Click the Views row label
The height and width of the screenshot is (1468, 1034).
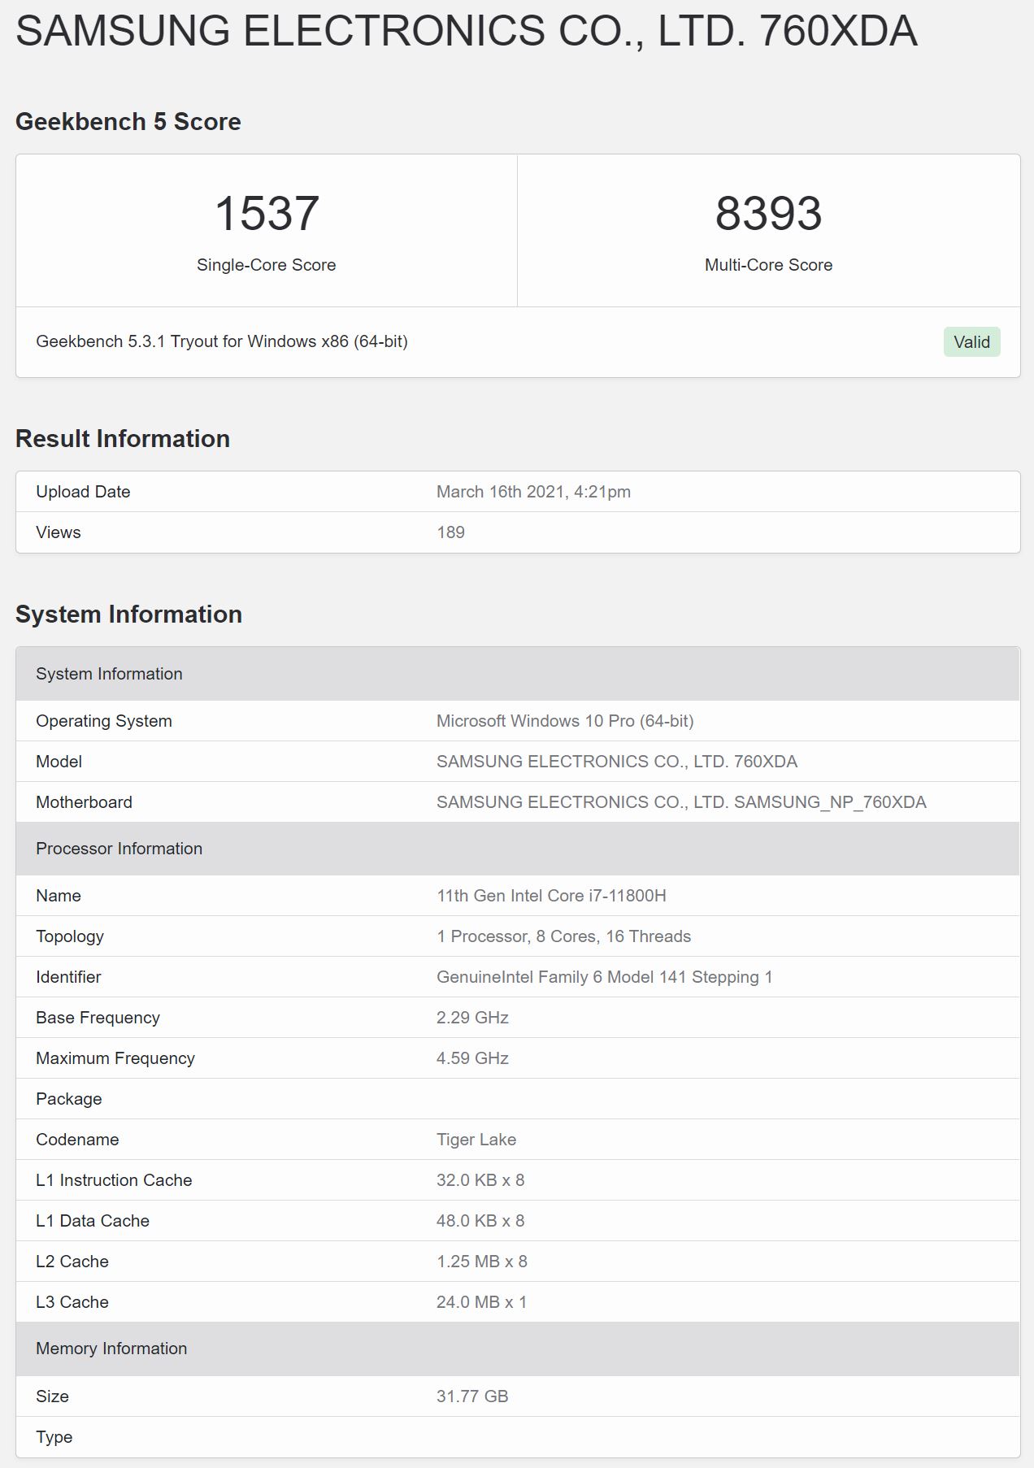pos(59,532)
